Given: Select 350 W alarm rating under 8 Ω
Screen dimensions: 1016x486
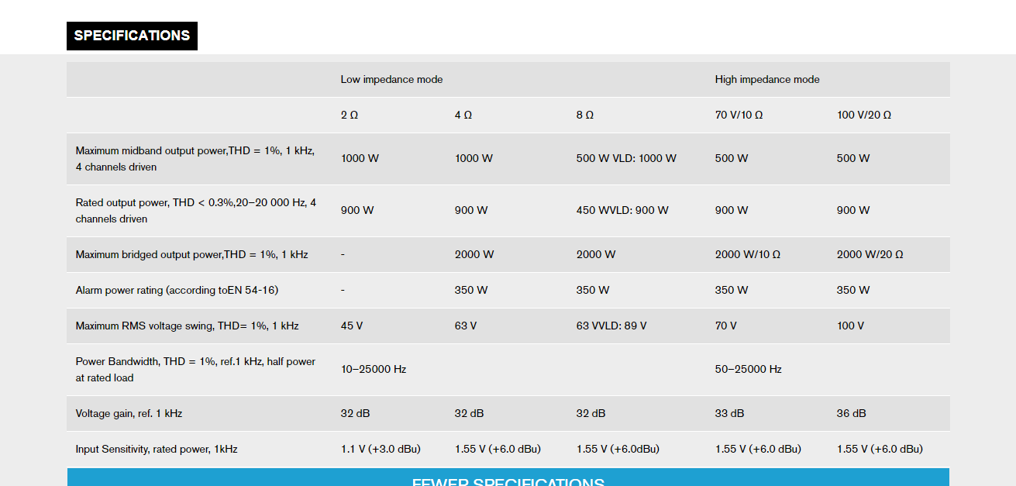Looking at the screenshot, I should (x=593, y=291).
